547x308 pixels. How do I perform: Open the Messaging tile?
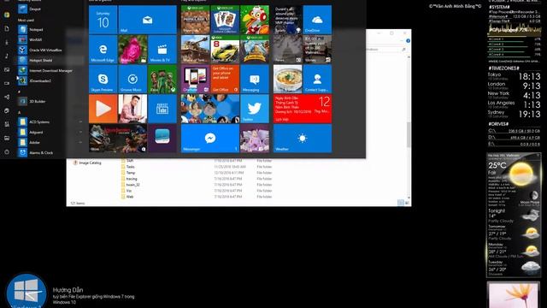pos(255,79)
